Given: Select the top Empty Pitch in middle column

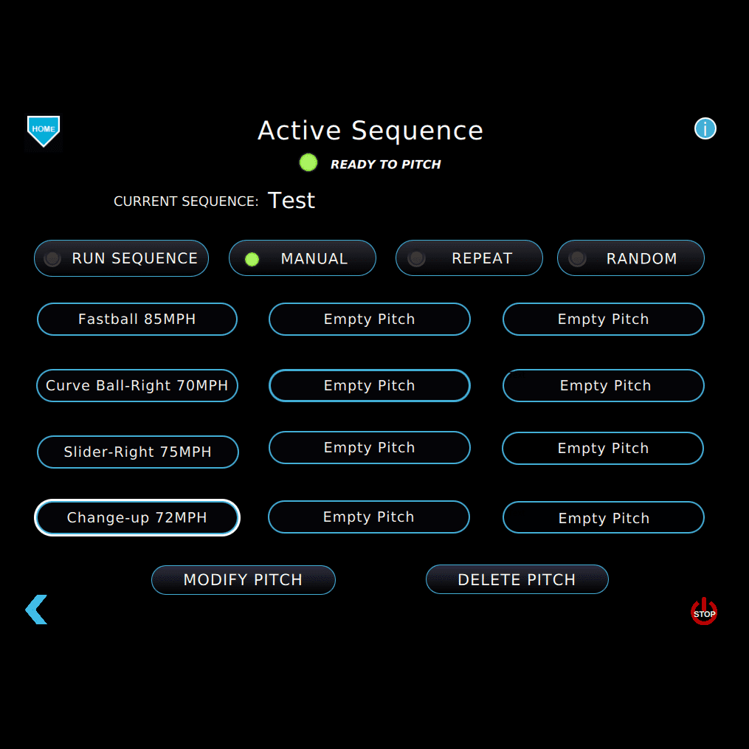Looking at the screenshot, I should [369, 320].
